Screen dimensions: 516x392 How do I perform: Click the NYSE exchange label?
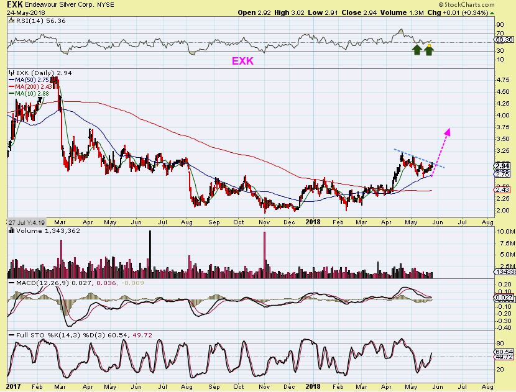(x=105, y=5)
